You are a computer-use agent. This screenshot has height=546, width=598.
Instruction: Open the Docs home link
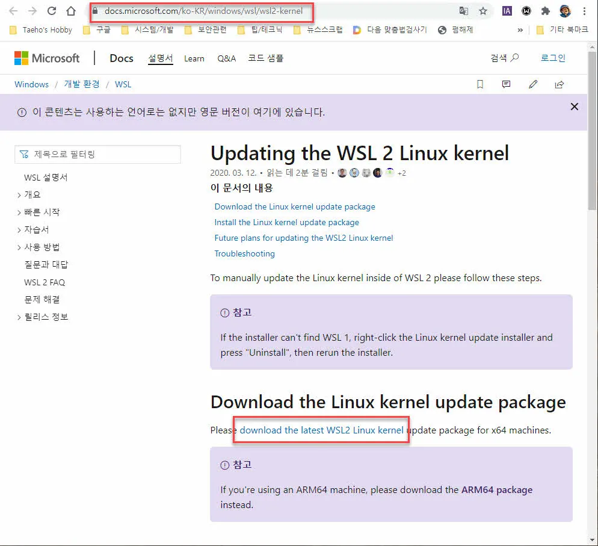(x=122, y=58)
